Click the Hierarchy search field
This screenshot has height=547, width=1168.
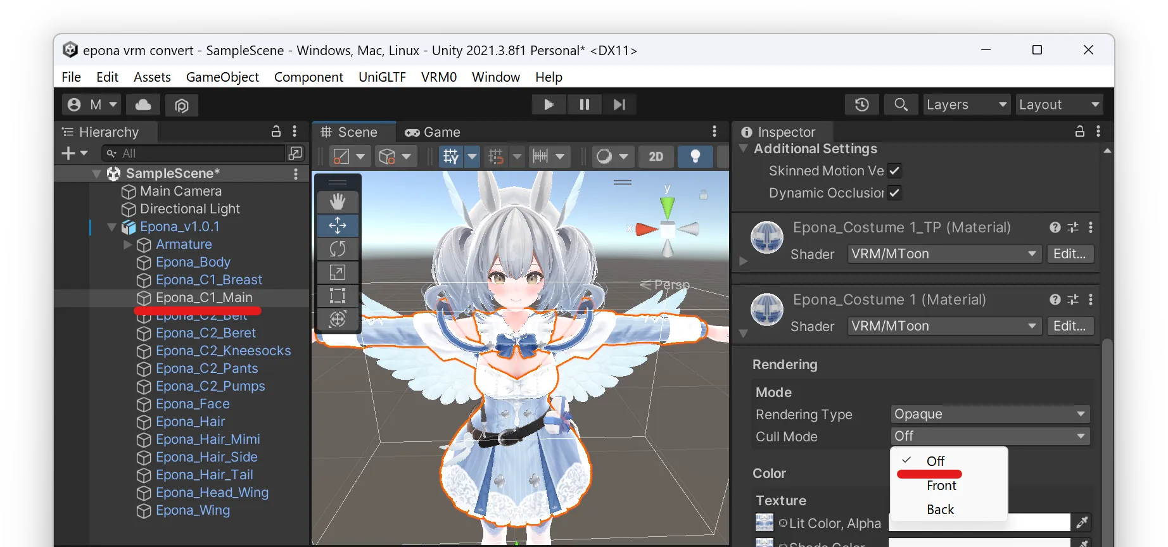click(x=193, y=153)
